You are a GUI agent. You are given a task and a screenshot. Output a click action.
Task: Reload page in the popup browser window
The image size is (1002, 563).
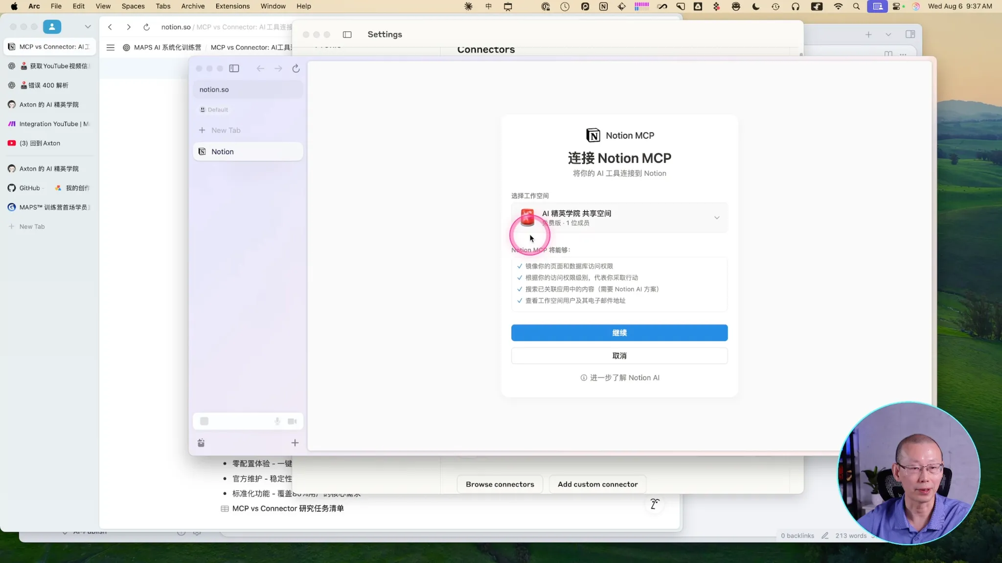(x=296, y=69)
